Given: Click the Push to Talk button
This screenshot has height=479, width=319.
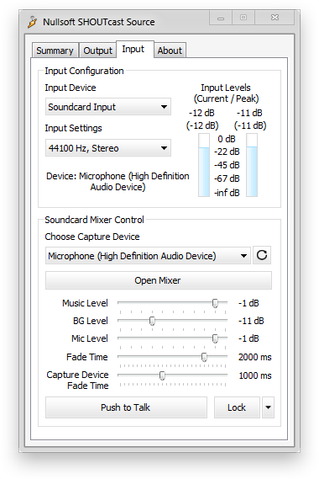Looking at the screenshot, I should [126, 407].
